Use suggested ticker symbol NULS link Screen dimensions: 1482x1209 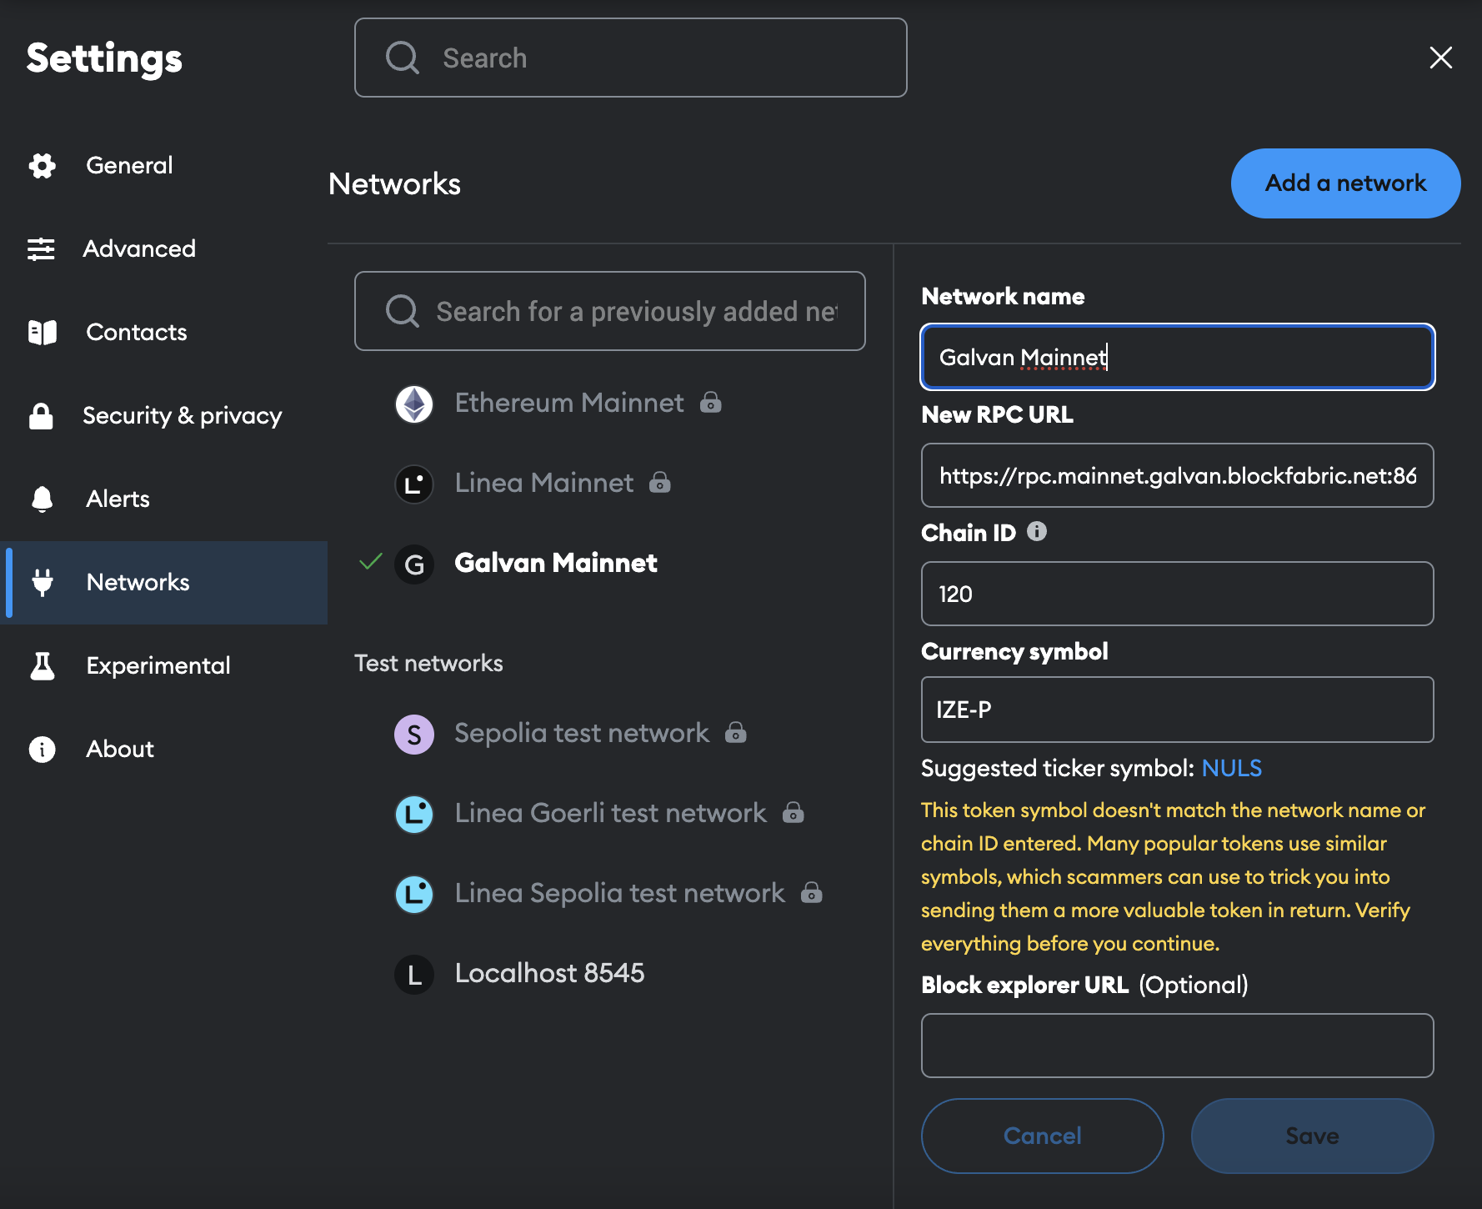(x=1231, y=768)
